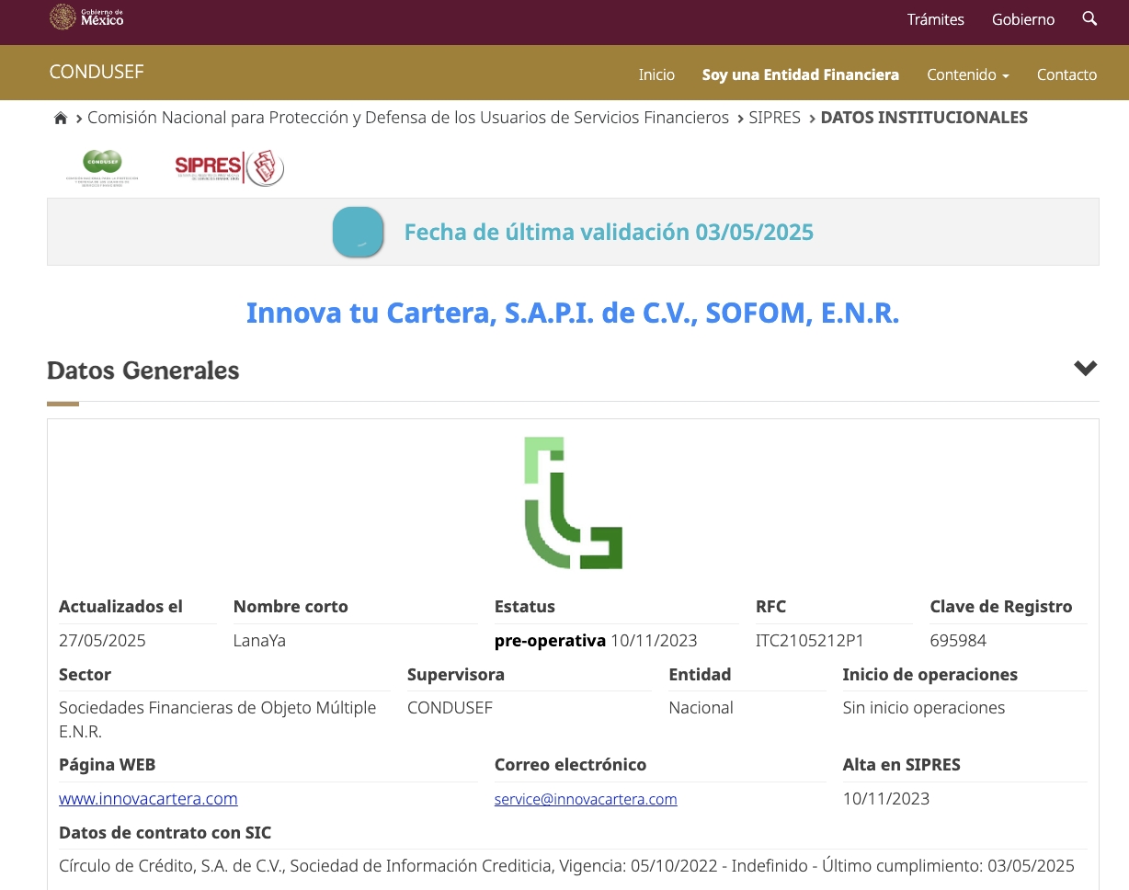Open the Contacto nav item
This screenshot has width=1129, height=890.
point(1066,74)
